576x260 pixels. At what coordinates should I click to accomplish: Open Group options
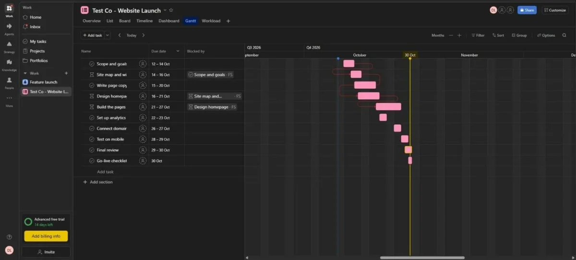[519, 35]
